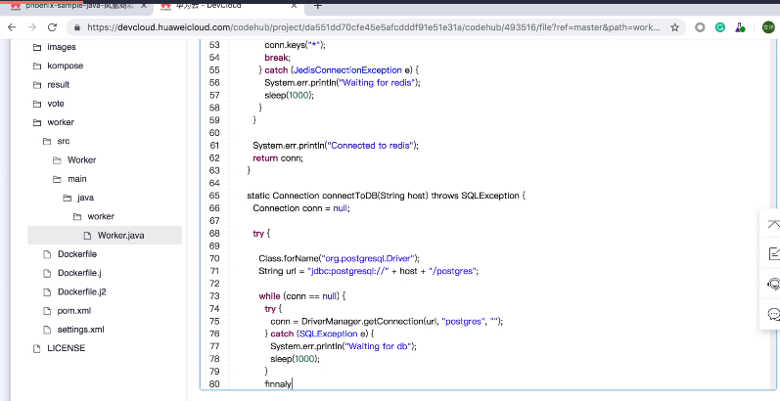Click JedisConnectionException on line 55
The width and height of the screenshot is (780, 401).
(348, 70)
